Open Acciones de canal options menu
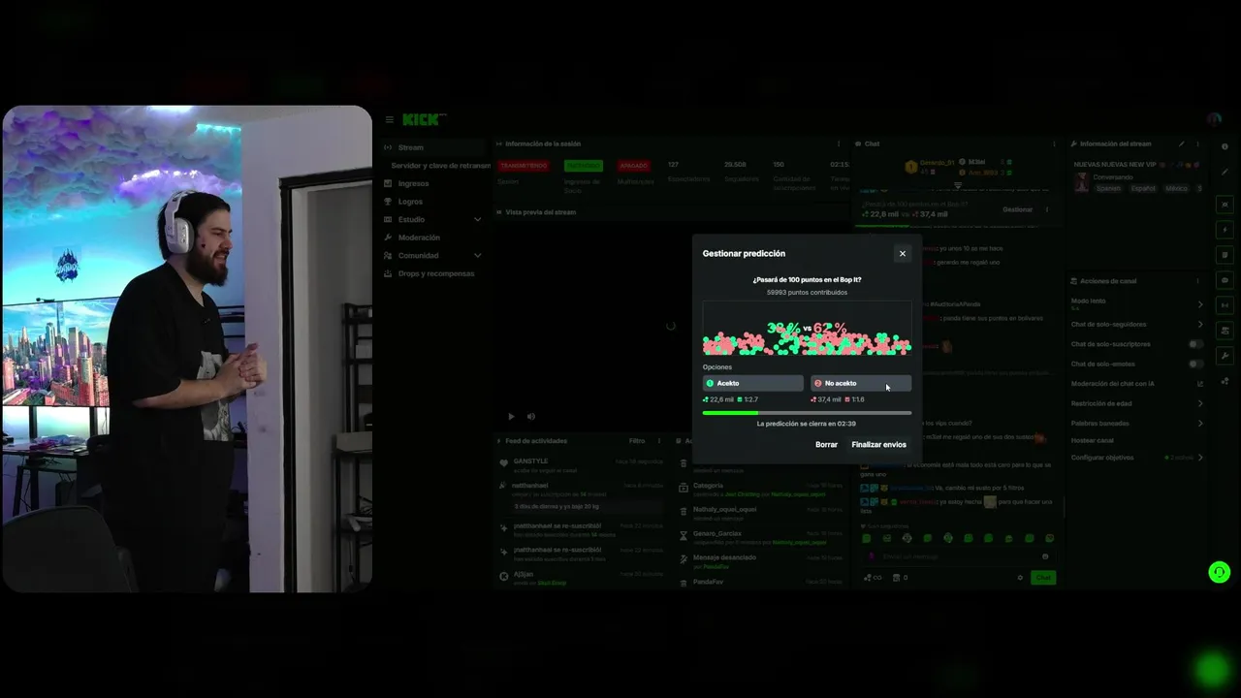The image size is (1241, 698). pos(1197,281)
